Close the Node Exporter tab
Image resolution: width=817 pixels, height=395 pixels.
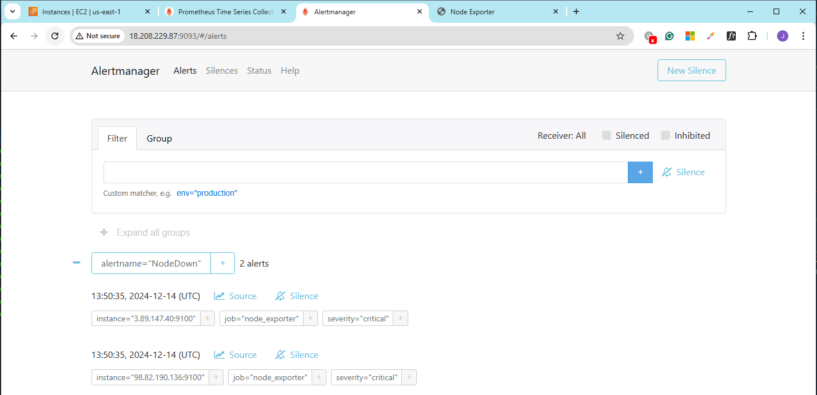(556, 11)
